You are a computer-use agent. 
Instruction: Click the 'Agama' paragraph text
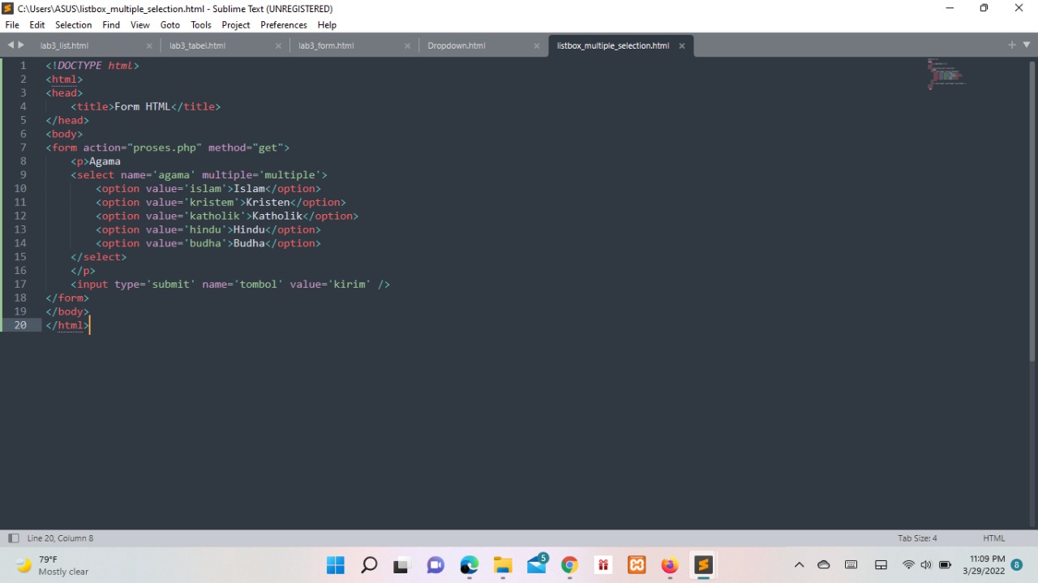pyautogui.click(x=105, y=161)
